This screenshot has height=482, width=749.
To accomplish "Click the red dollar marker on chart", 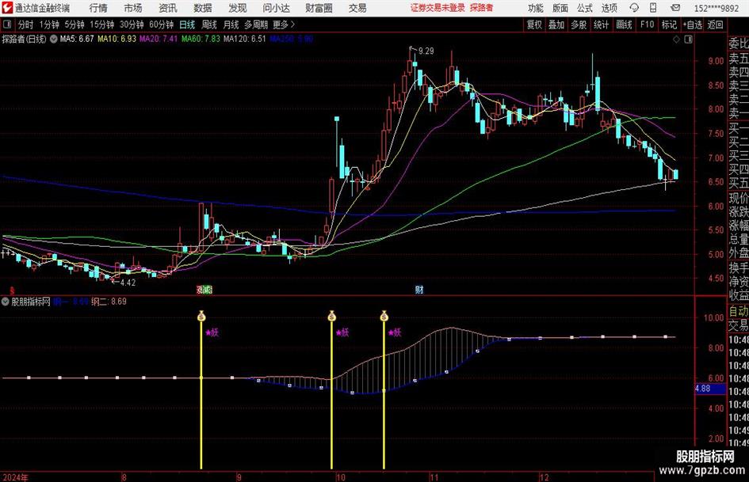I will (12, 290).
